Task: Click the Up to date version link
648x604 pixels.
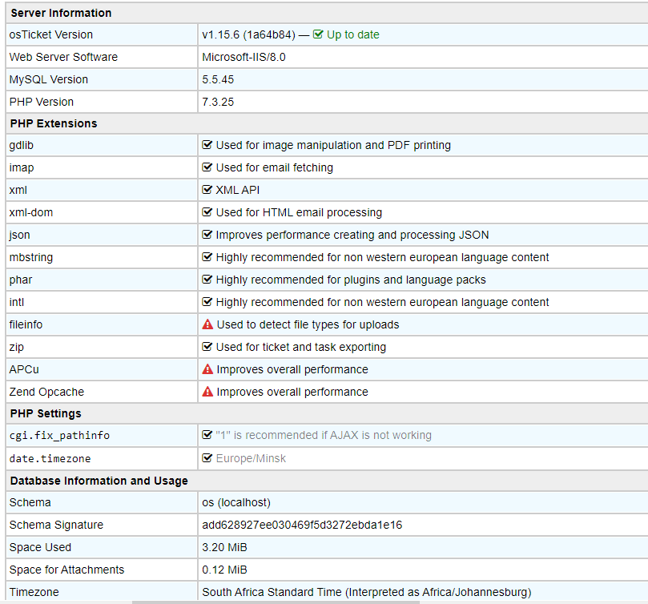Action: [x=352, y=34]
